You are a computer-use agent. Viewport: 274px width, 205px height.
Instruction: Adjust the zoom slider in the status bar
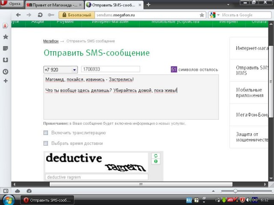tap(235, 191)
